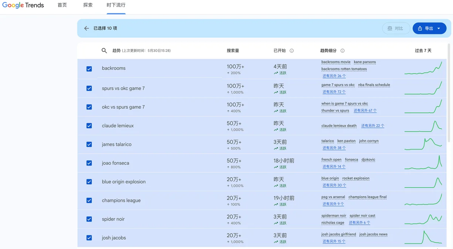Uncheck the backrooms row checkbox
The image size is (453, 249).
coord(89,69)
